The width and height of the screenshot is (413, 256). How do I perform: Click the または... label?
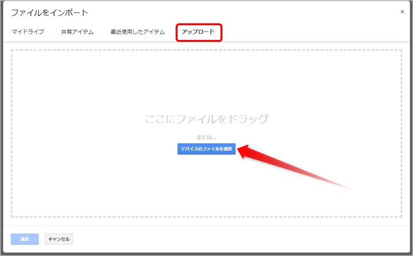click(206, 137)
